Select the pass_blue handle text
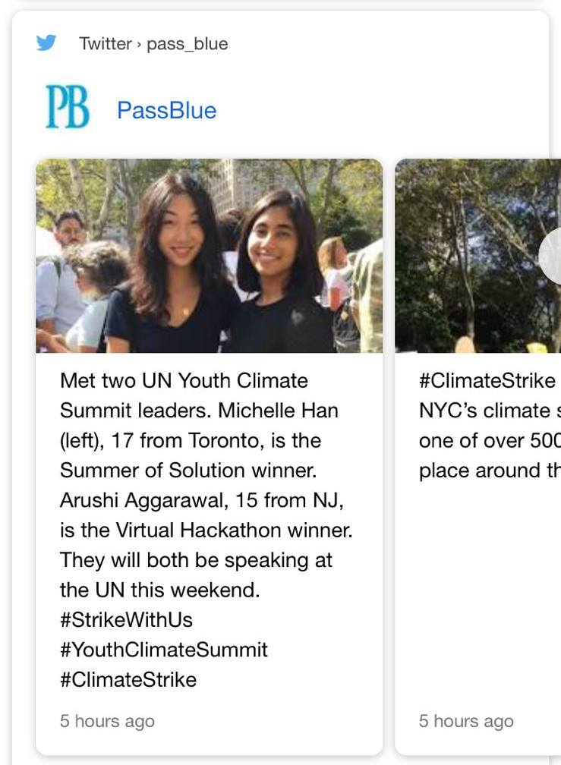 click(188, 43)
